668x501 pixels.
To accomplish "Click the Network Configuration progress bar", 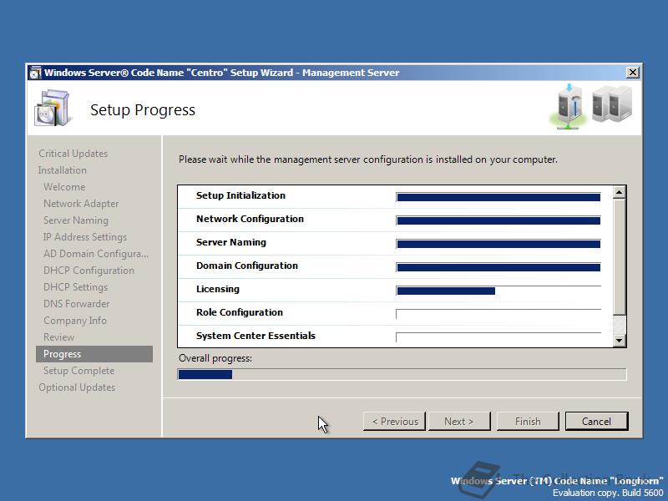I will coord(498,220).
